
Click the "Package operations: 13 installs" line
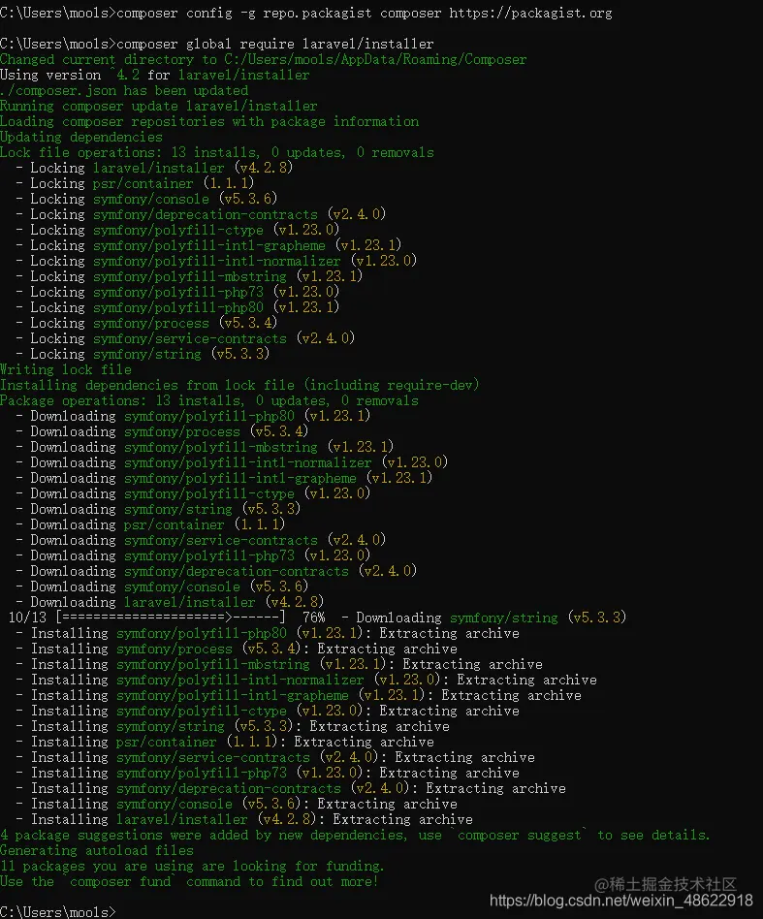(x=209, y=400)
